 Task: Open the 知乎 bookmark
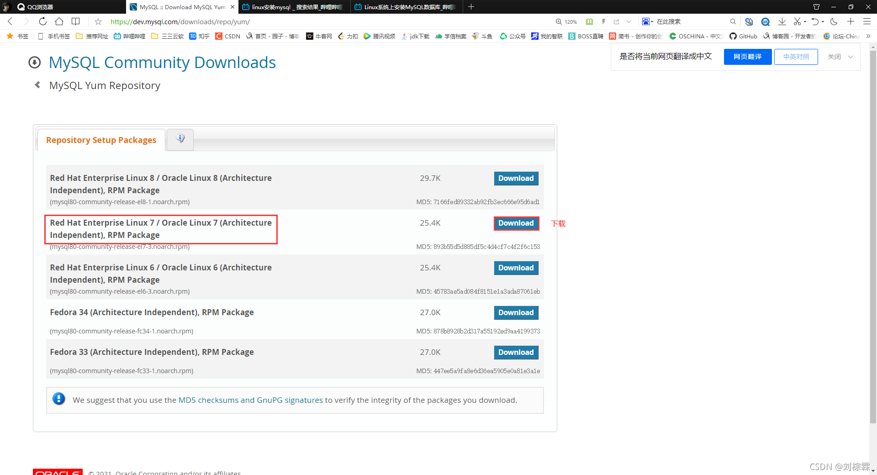pyautogui.click(x=200, y=36)
